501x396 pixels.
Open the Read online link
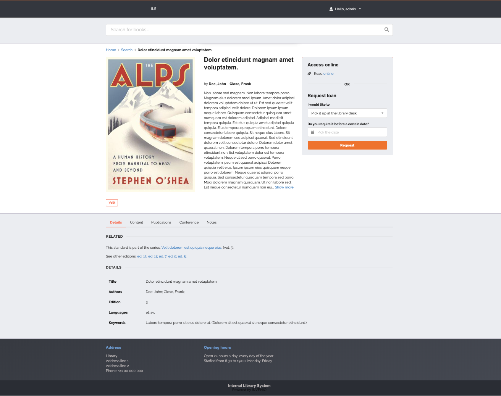click(x=328, y=74)
